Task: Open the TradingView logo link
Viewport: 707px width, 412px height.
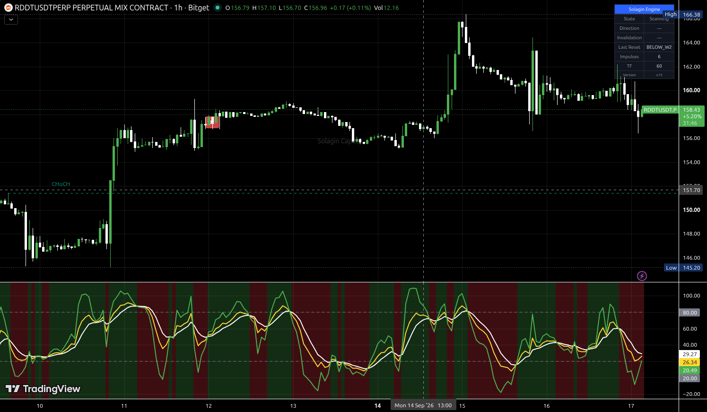Action: coord(43,389)
